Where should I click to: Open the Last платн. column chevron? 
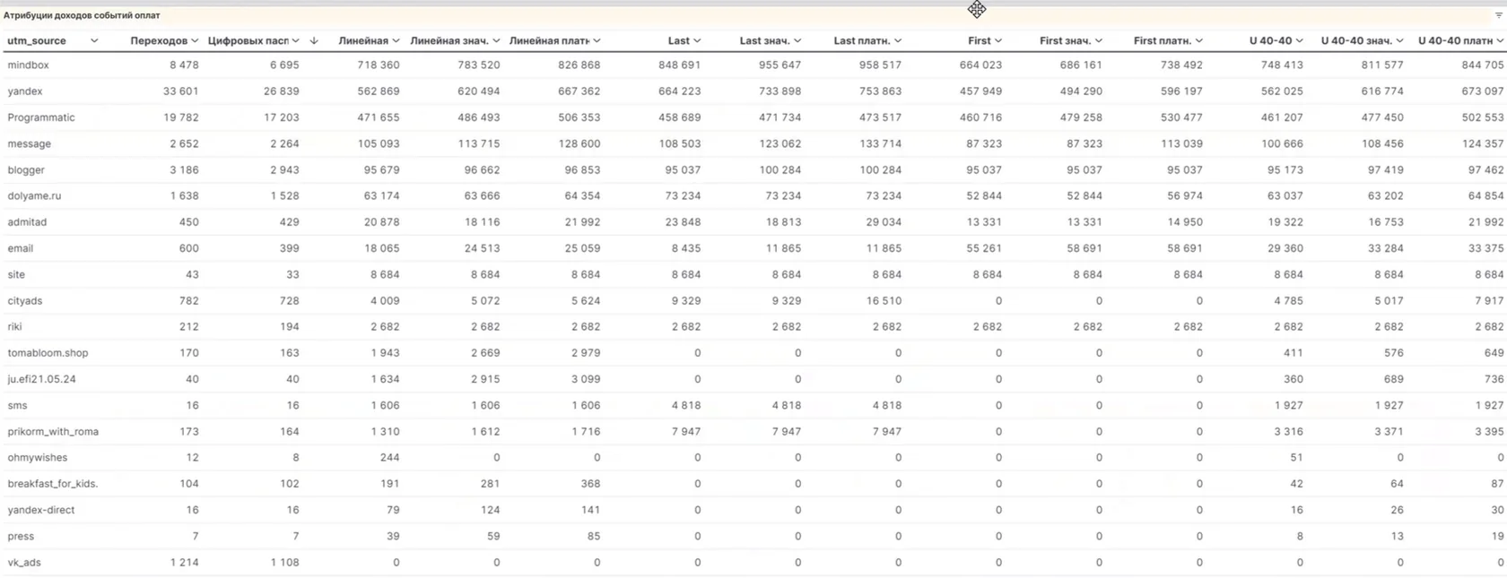pyautogui.click(x=898, y=40)
